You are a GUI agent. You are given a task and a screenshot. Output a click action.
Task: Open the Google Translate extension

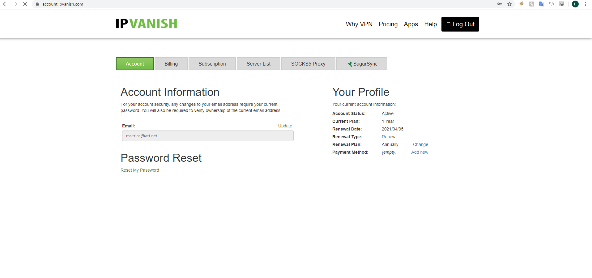[542, 4]
